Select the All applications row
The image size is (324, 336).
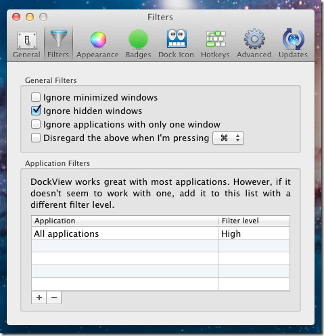tap(160, 233)
